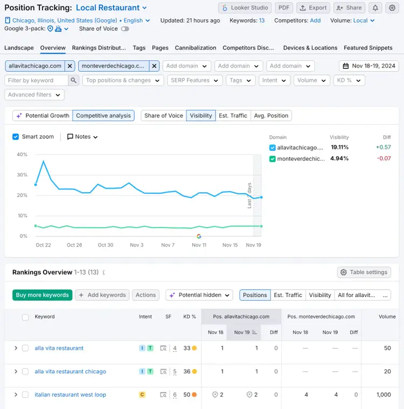Click the Add competitors link

pos(315,20)
